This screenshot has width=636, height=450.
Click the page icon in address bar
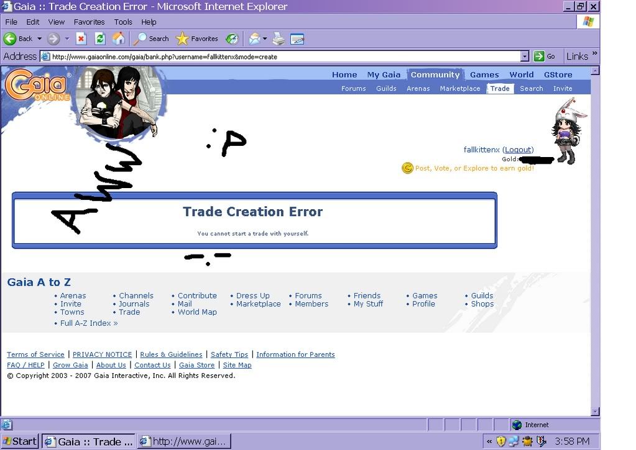(x=46, y=56)
